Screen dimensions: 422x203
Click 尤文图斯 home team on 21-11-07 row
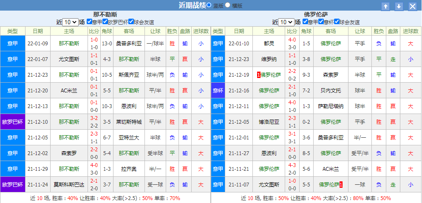tap(269, 185)
